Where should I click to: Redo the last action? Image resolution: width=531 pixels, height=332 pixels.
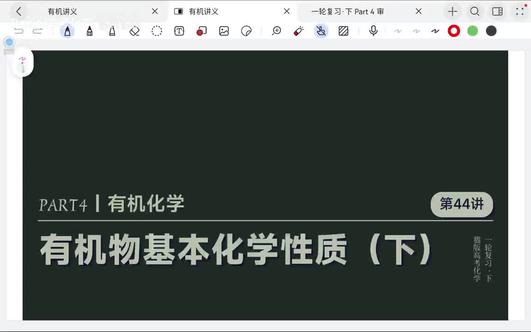tap(37, 31)
